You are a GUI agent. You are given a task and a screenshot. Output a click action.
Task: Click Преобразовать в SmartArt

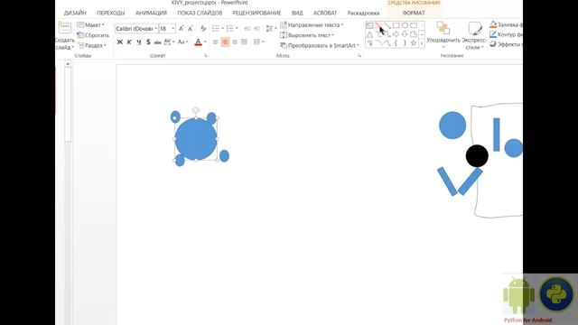tap(319, 45)
